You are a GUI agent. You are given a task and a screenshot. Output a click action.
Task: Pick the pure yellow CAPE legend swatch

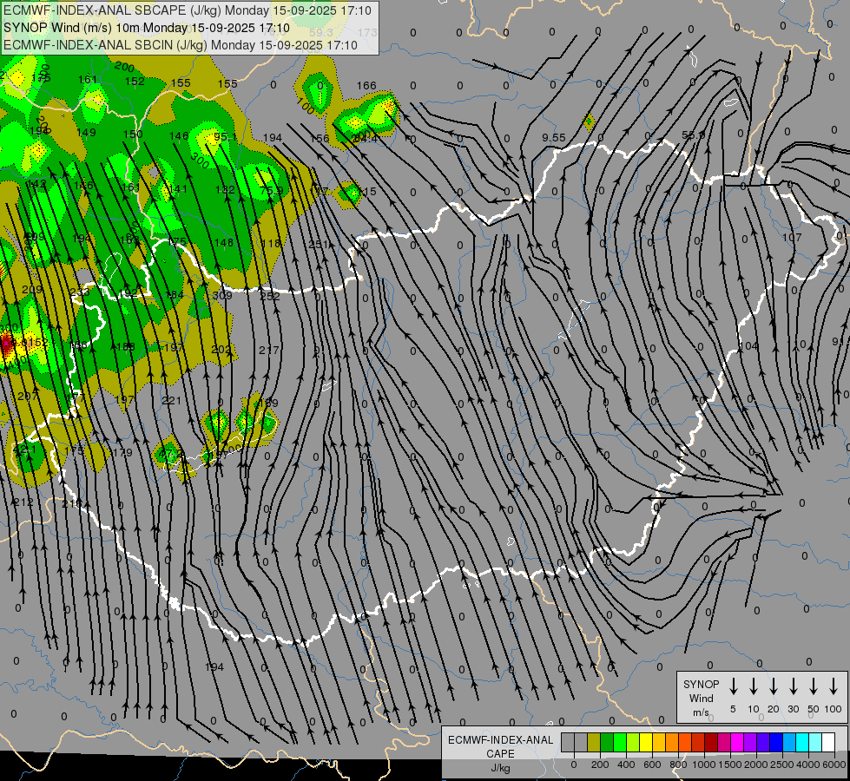pos(646,742)
